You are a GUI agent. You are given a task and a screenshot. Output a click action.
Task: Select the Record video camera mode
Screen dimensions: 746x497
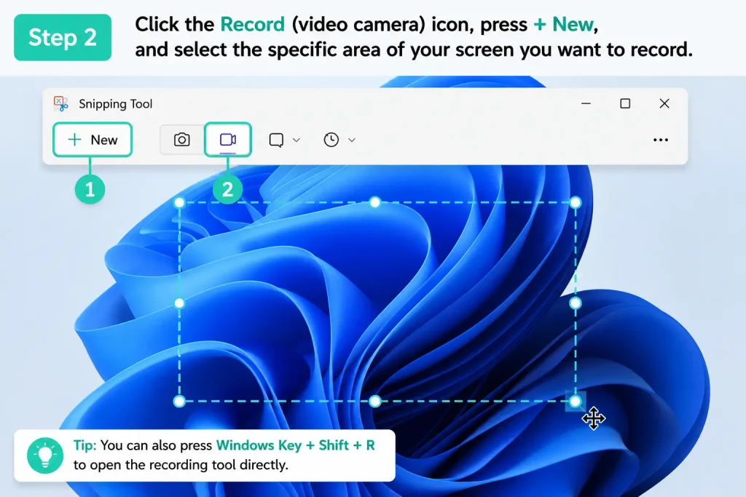point(228,140)
